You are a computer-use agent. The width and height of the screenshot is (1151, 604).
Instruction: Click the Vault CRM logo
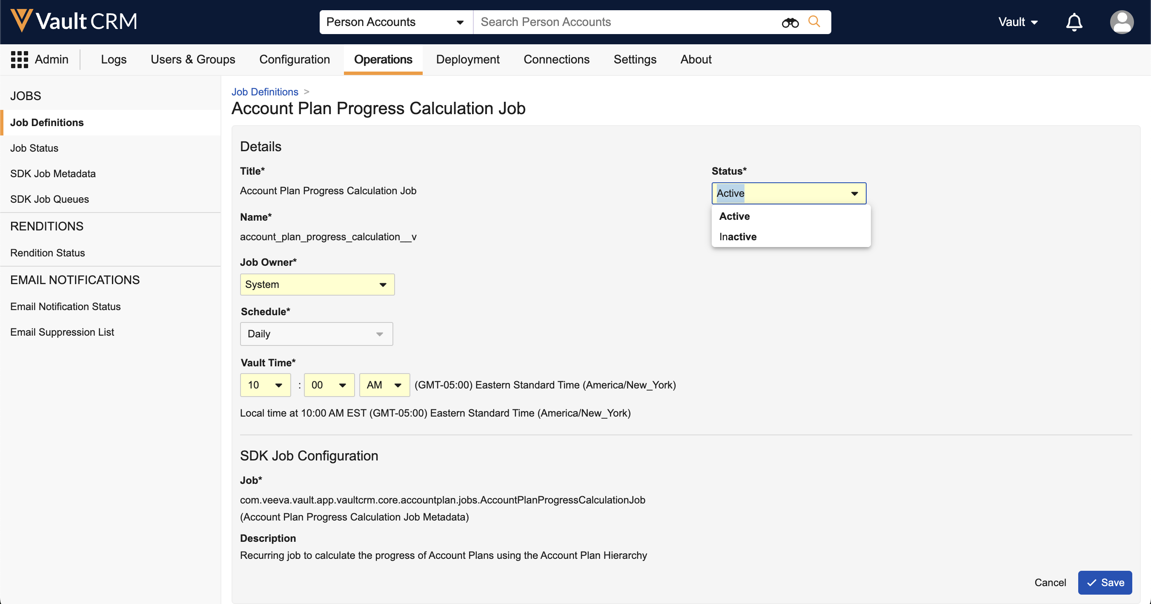74,21
